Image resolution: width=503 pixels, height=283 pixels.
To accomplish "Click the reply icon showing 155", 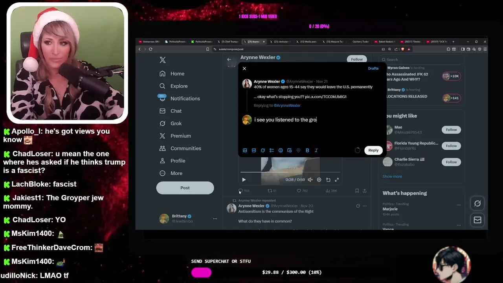I will [244, 191].
